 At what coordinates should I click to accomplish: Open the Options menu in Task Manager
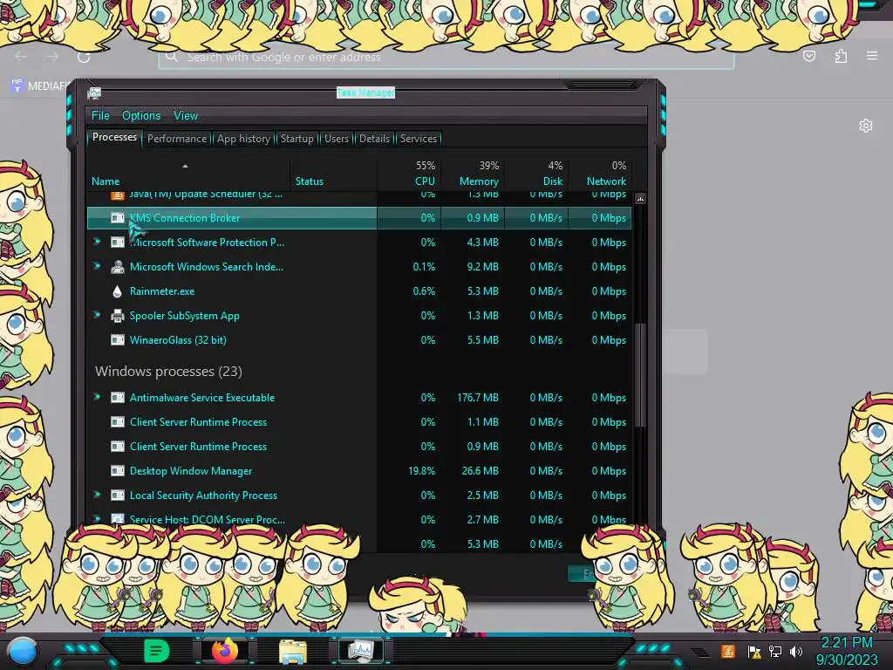pos(141,115)
